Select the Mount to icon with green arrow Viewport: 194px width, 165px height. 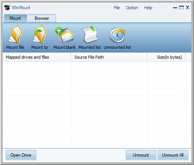click(40, 34)
